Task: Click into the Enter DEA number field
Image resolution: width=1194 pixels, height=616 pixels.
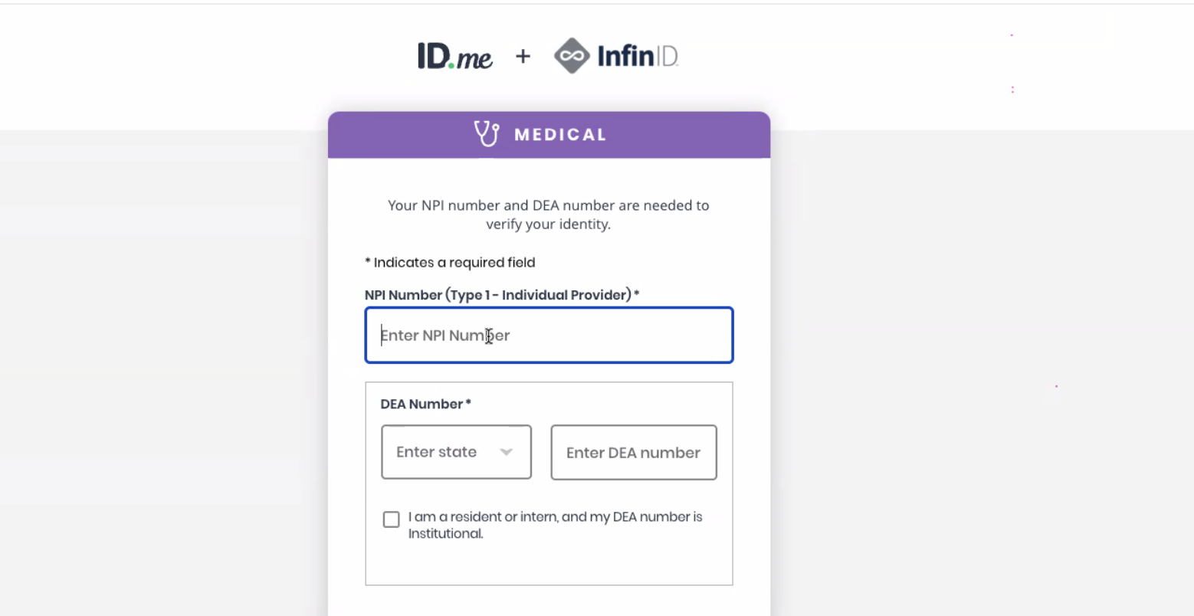Action: (634, 453)
